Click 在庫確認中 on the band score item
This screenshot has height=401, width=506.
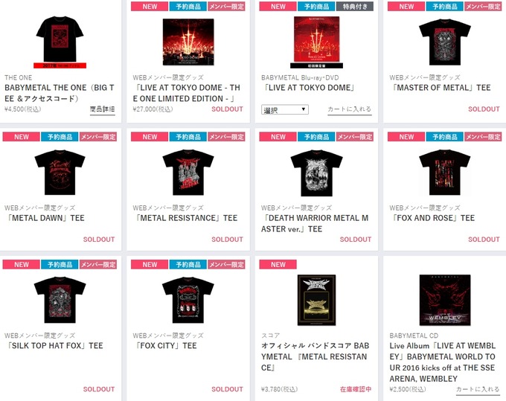tap(356, 389)
